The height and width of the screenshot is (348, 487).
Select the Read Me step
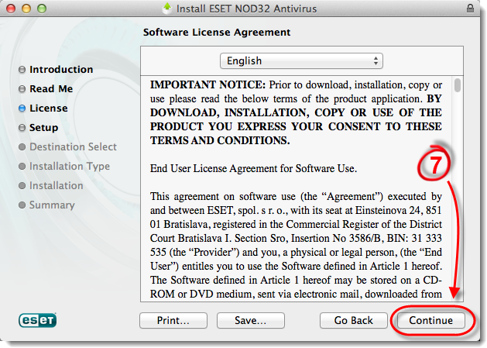point(51,89)
